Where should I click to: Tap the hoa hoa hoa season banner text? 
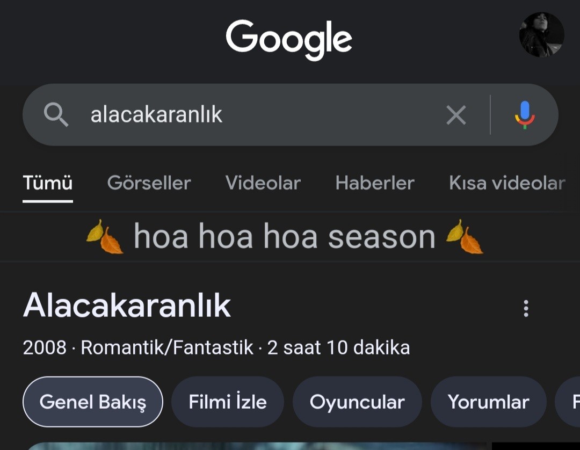click(285, 237)
